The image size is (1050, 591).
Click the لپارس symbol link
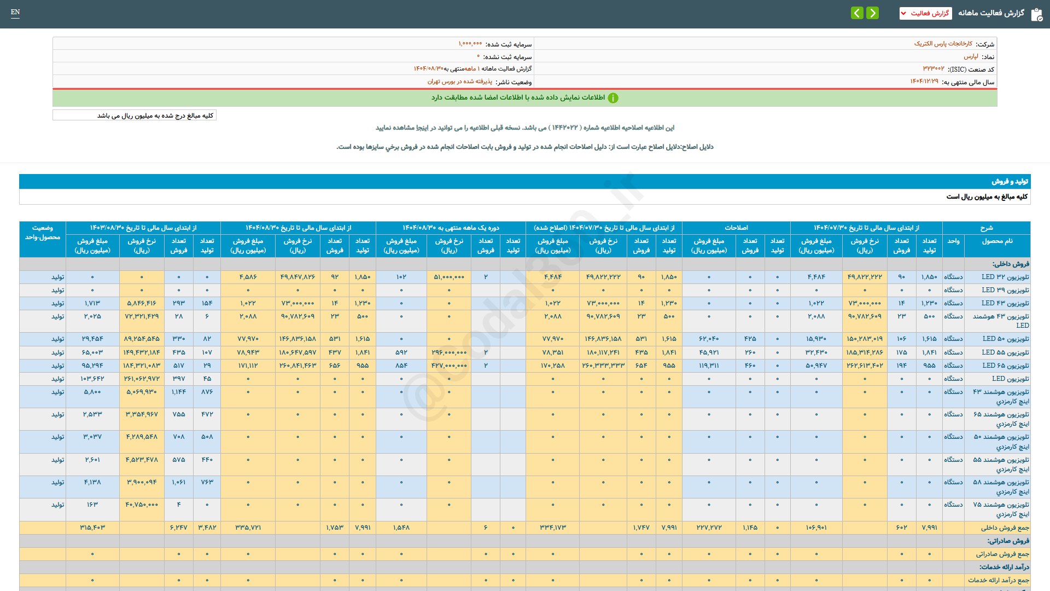tap(971, 56)
